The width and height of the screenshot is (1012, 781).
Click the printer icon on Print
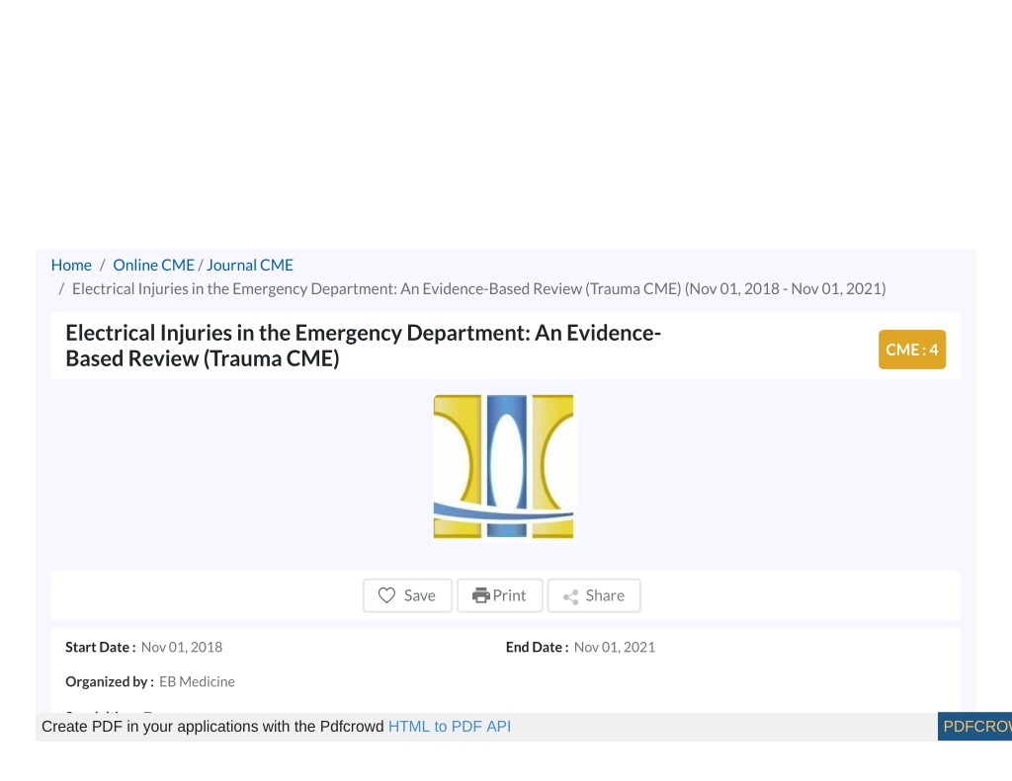[481, 595]
